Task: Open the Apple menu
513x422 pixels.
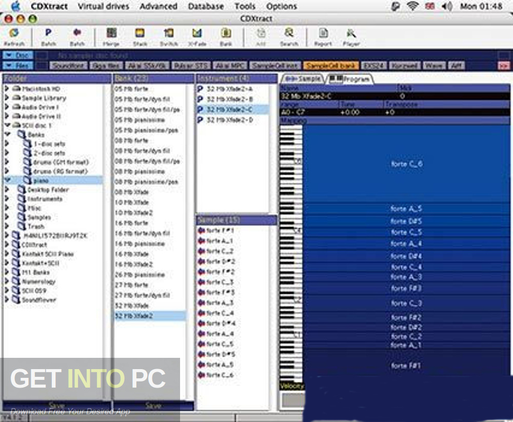Action: tap(16, 6)
